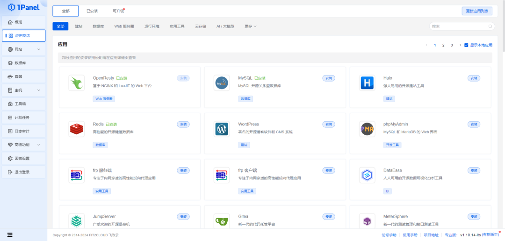
Task: Click the WordPress app icon
Action: pyautogui.click(x=222, y=129)
